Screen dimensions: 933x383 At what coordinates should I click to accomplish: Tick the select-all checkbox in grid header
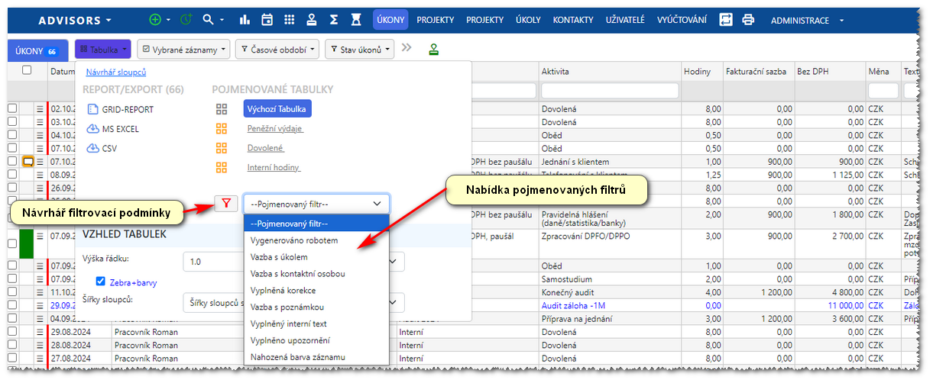click(27, 70)
